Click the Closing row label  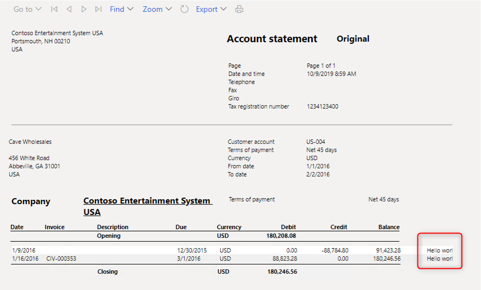coord(108,271)
